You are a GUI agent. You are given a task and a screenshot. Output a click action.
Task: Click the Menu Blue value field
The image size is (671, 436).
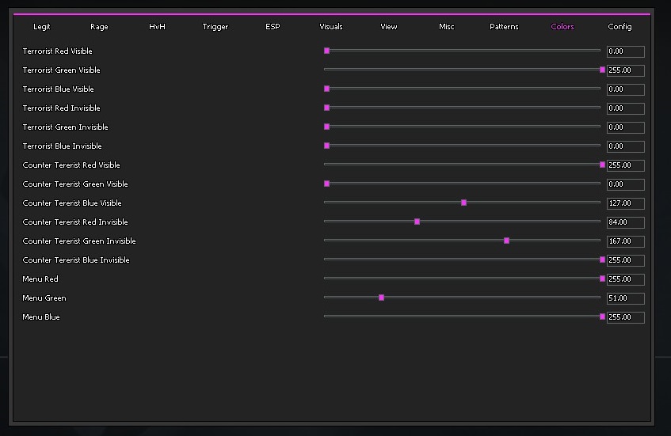(x=625, y=317)
